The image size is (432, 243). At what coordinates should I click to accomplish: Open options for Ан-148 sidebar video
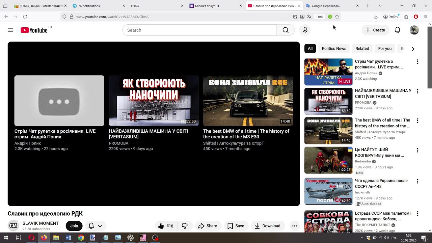(417, 181)
